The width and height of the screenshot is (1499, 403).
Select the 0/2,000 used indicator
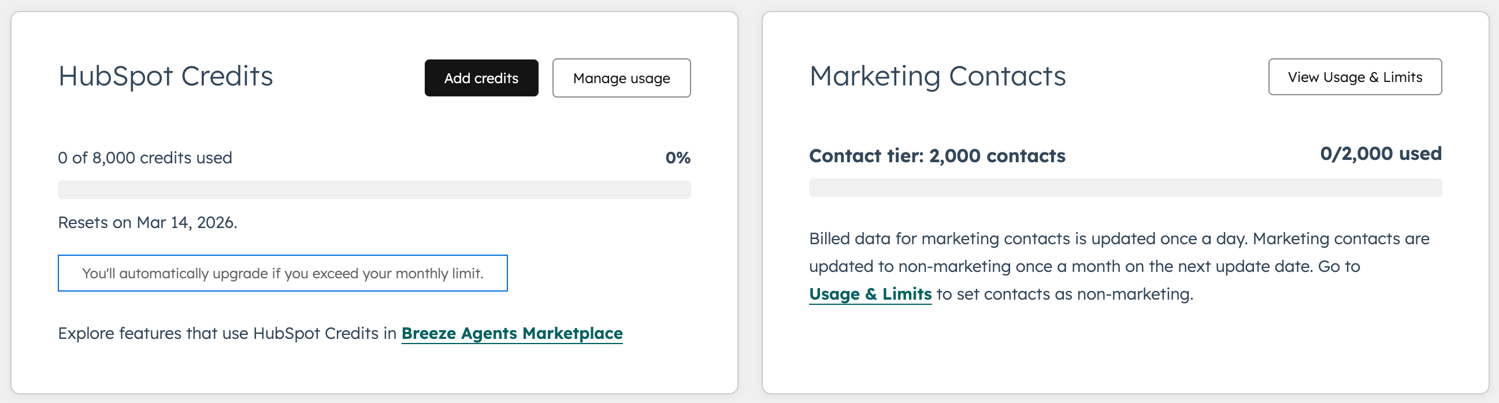pos(1381,153)
